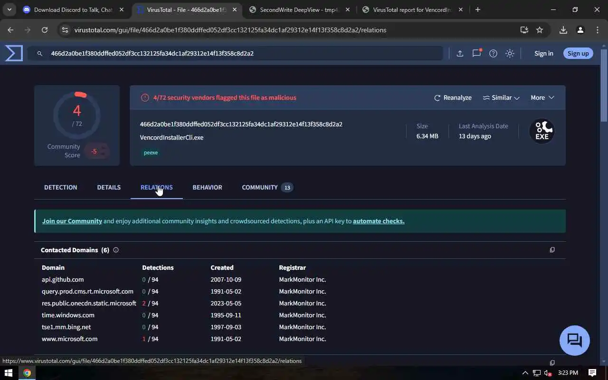608x380 pixels.
Task: Click the search magnifier icon
Action: coord(40,54)
